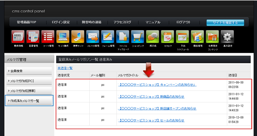Open メルマガ作成[携帯] in the sidebar
The image size is (257, 136).
click(x=29, y=91)
